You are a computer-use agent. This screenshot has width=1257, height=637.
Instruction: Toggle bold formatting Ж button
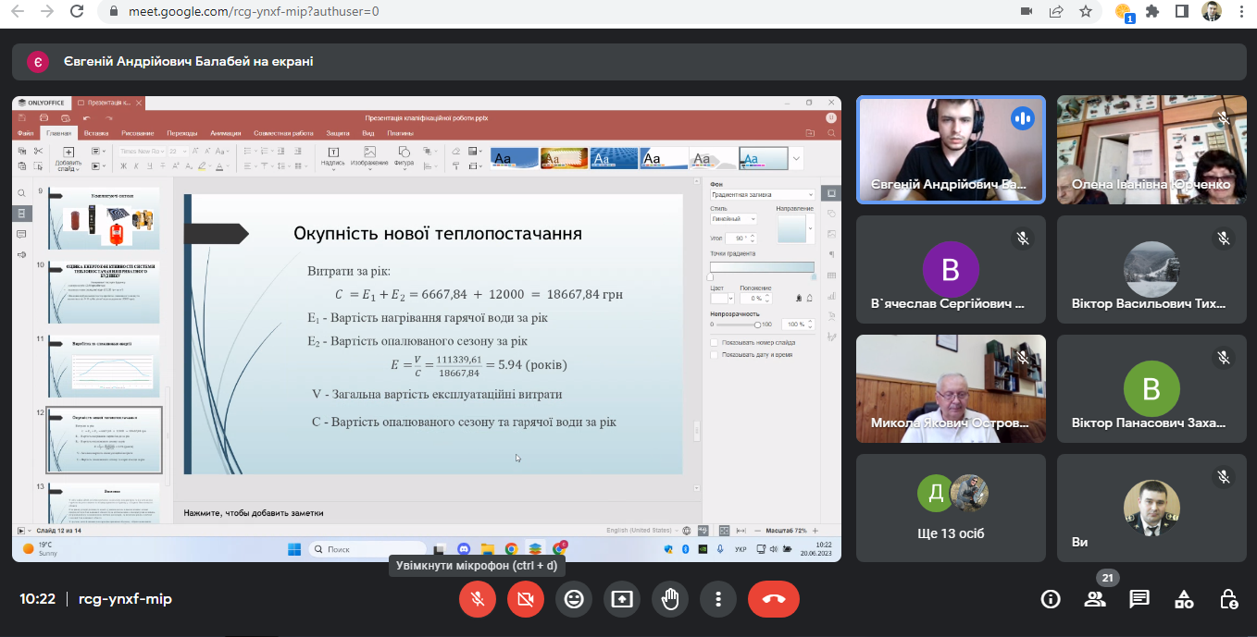pos(123,166)
